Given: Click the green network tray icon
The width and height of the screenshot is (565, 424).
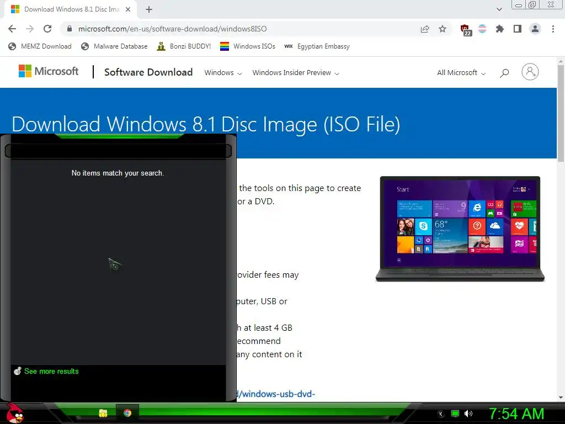Looking at the screenshot, I should click(455, 414).
